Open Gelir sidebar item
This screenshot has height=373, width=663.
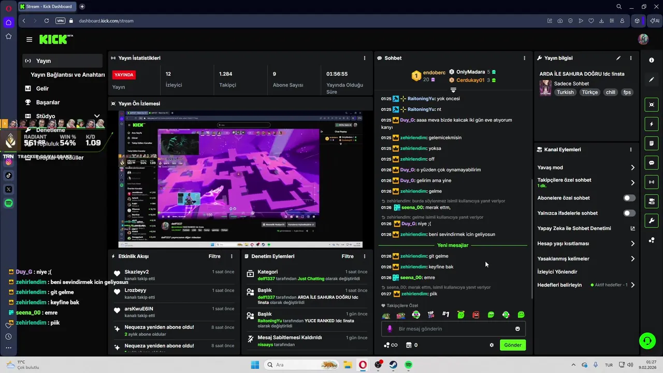pos(42,89)
